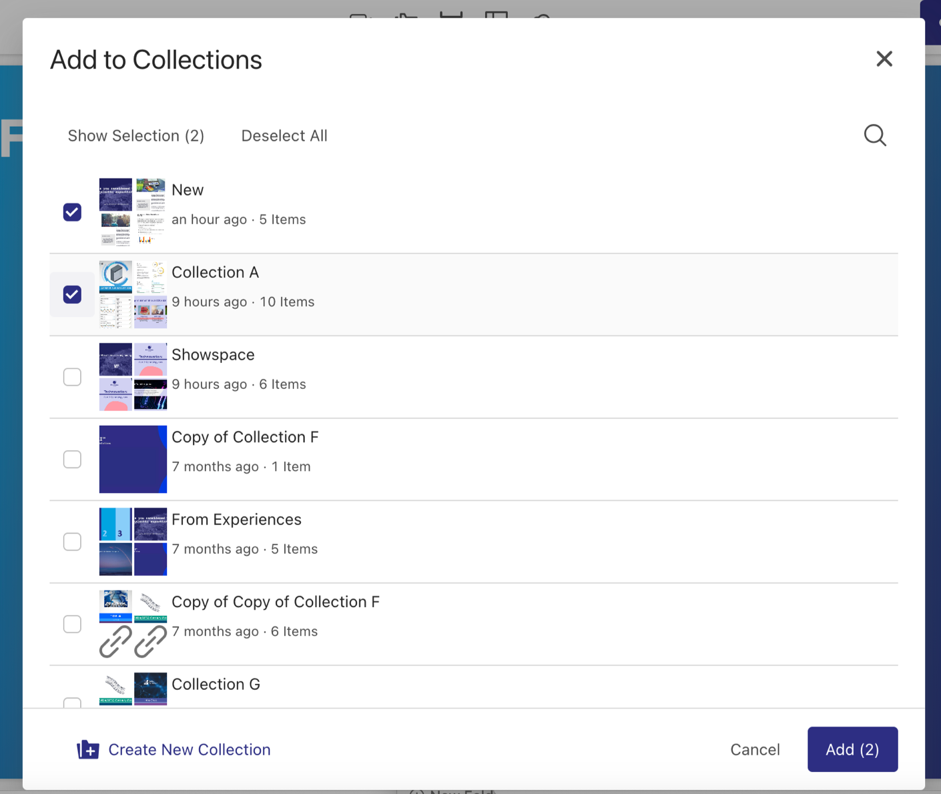Click Deselect All
941x794 pixels.
click(x=284, y=135)
